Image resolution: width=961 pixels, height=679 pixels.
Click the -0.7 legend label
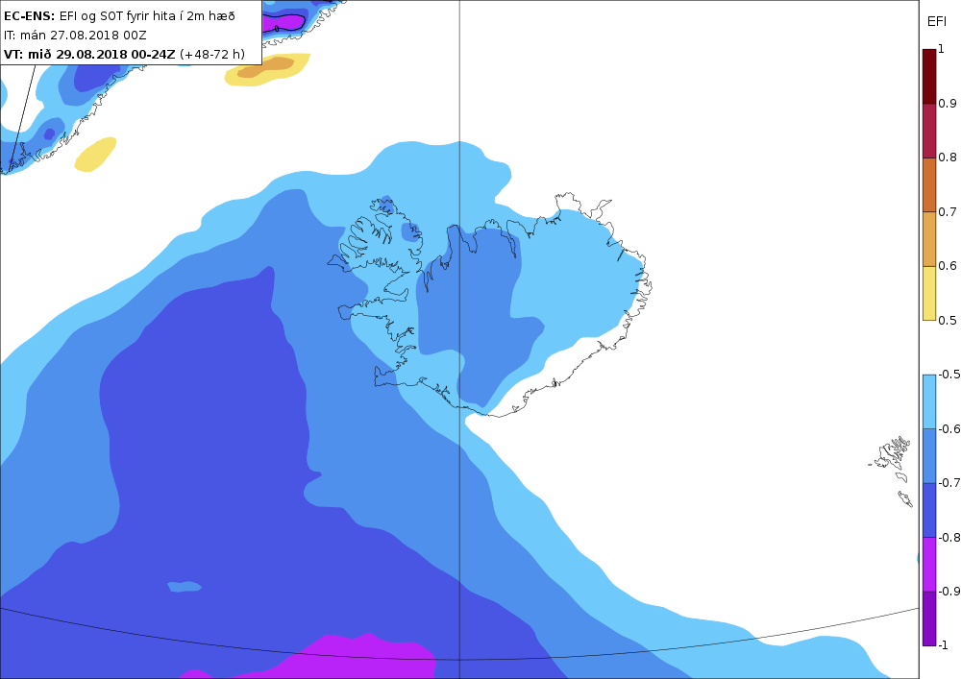tap(949, 482)
